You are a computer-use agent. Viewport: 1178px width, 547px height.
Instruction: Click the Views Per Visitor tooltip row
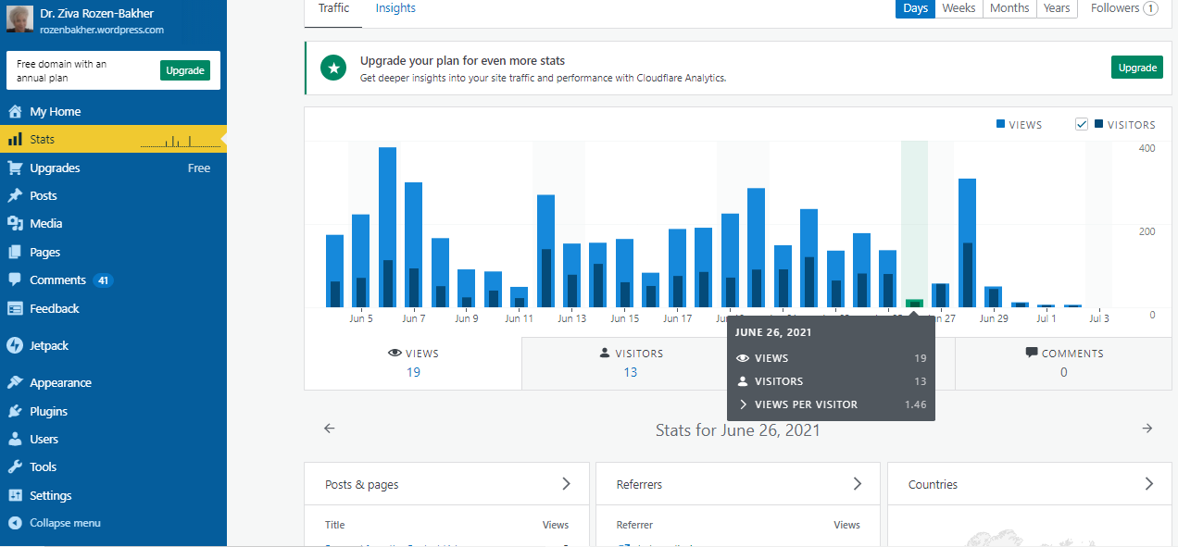[x=831, y=404]
